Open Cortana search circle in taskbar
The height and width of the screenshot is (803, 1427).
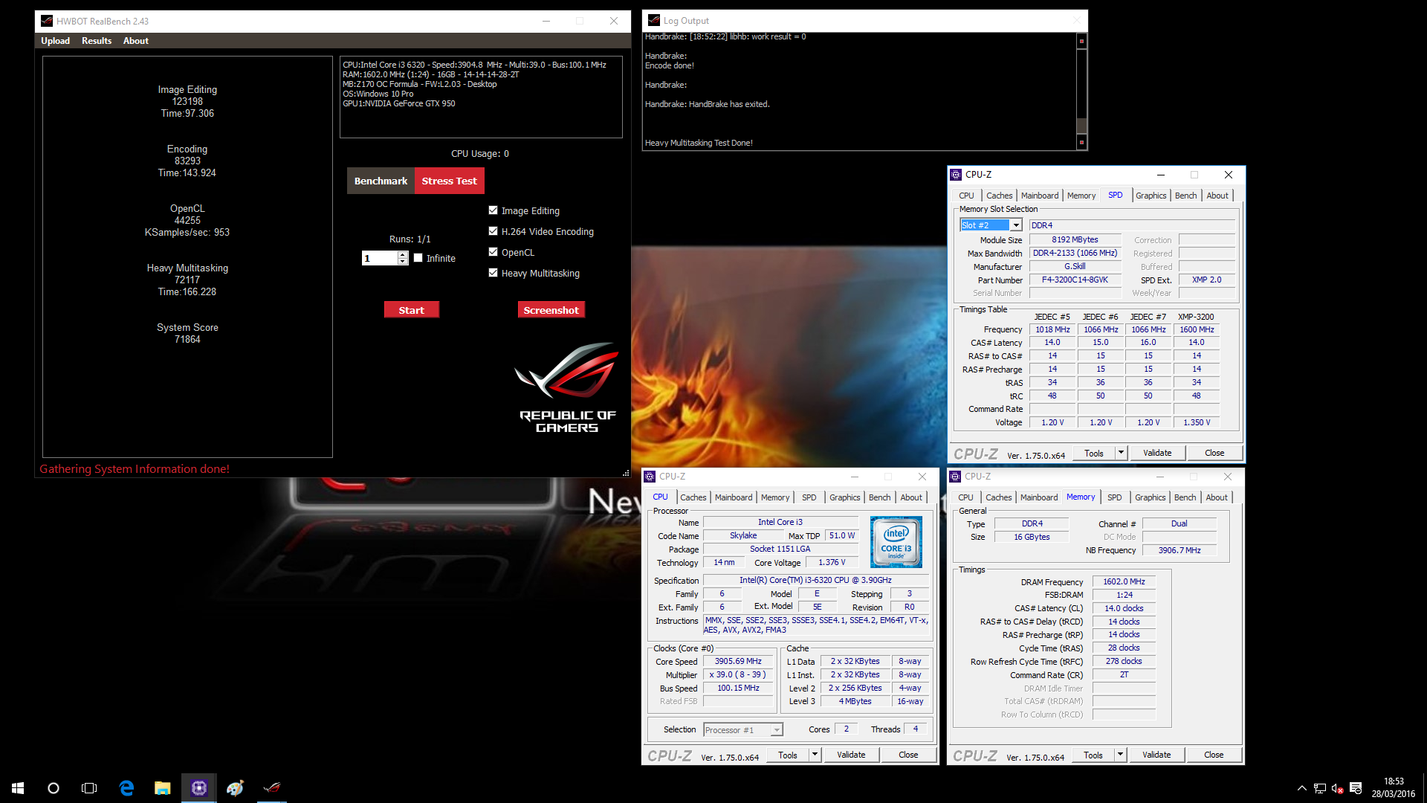(x=54, y=788)
